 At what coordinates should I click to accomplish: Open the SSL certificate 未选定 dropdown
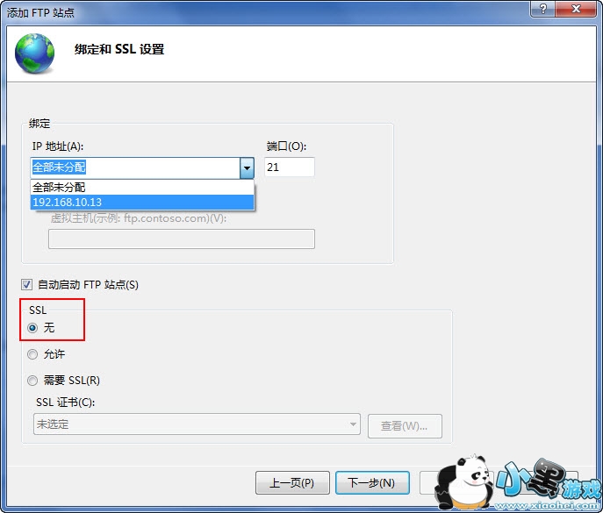[x=197, y=424]
